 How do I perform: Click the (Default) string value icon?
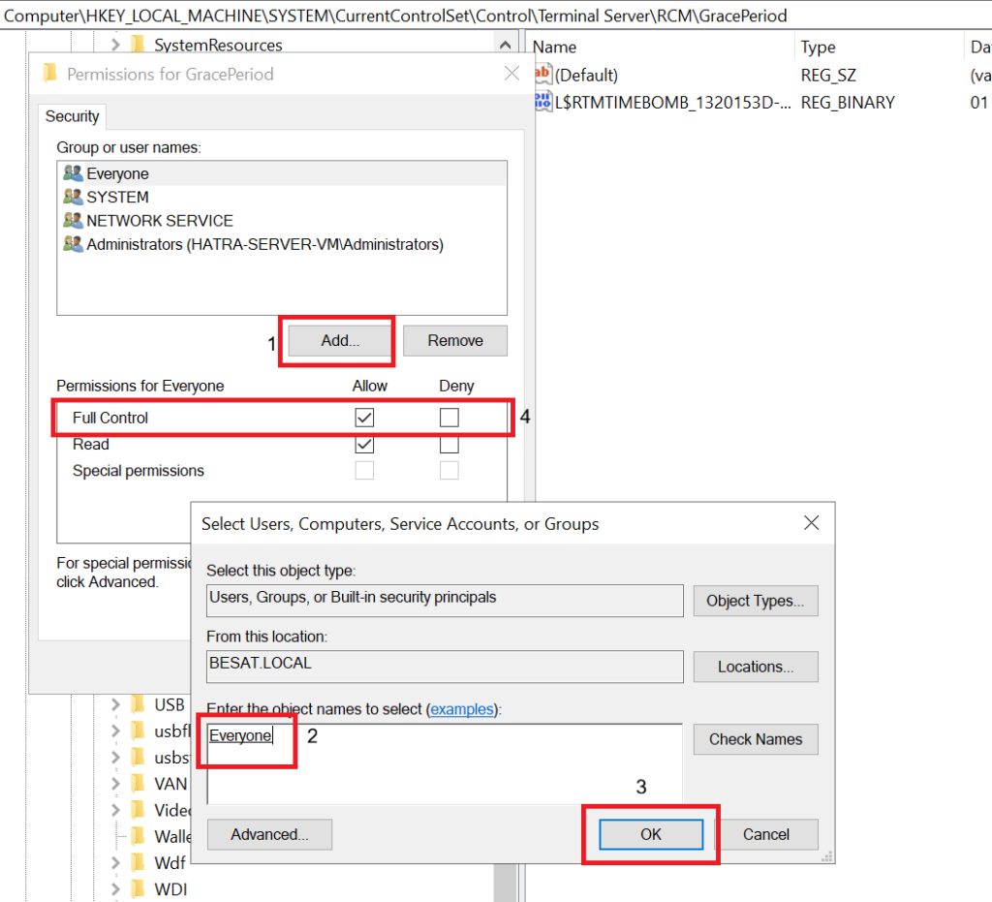point(543,74)
